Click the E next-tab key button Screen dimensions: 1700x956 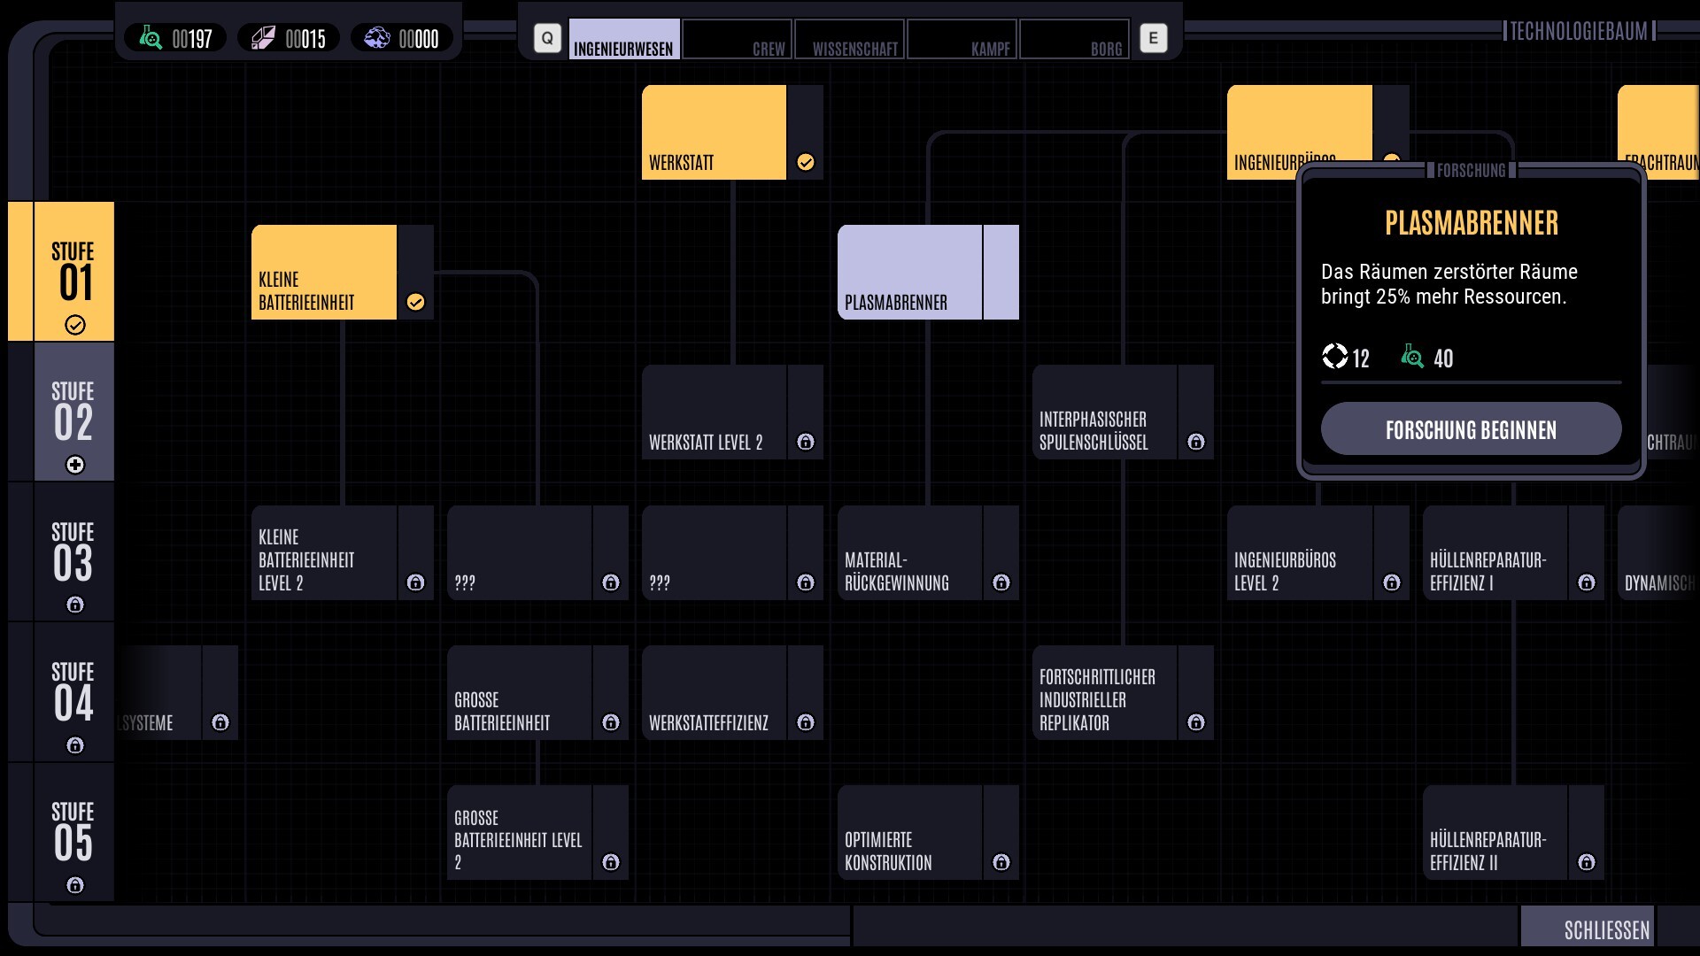click(x=1153, y=38)
